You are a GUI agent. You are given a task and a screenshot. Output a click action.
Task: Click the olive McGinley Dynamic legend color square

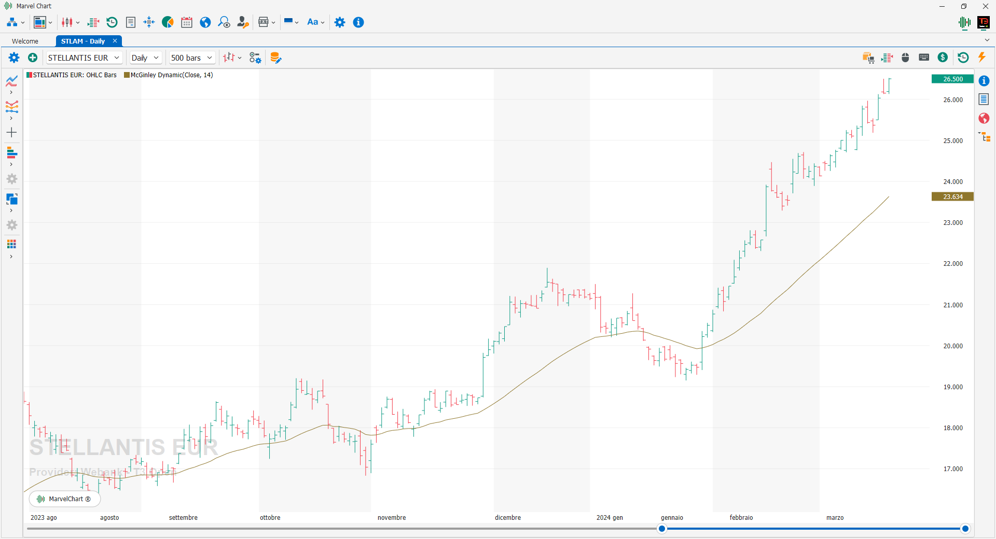click(127, 75)
